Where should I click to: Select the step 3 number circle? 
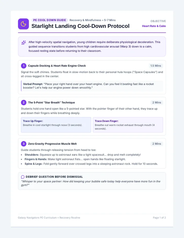24,144
